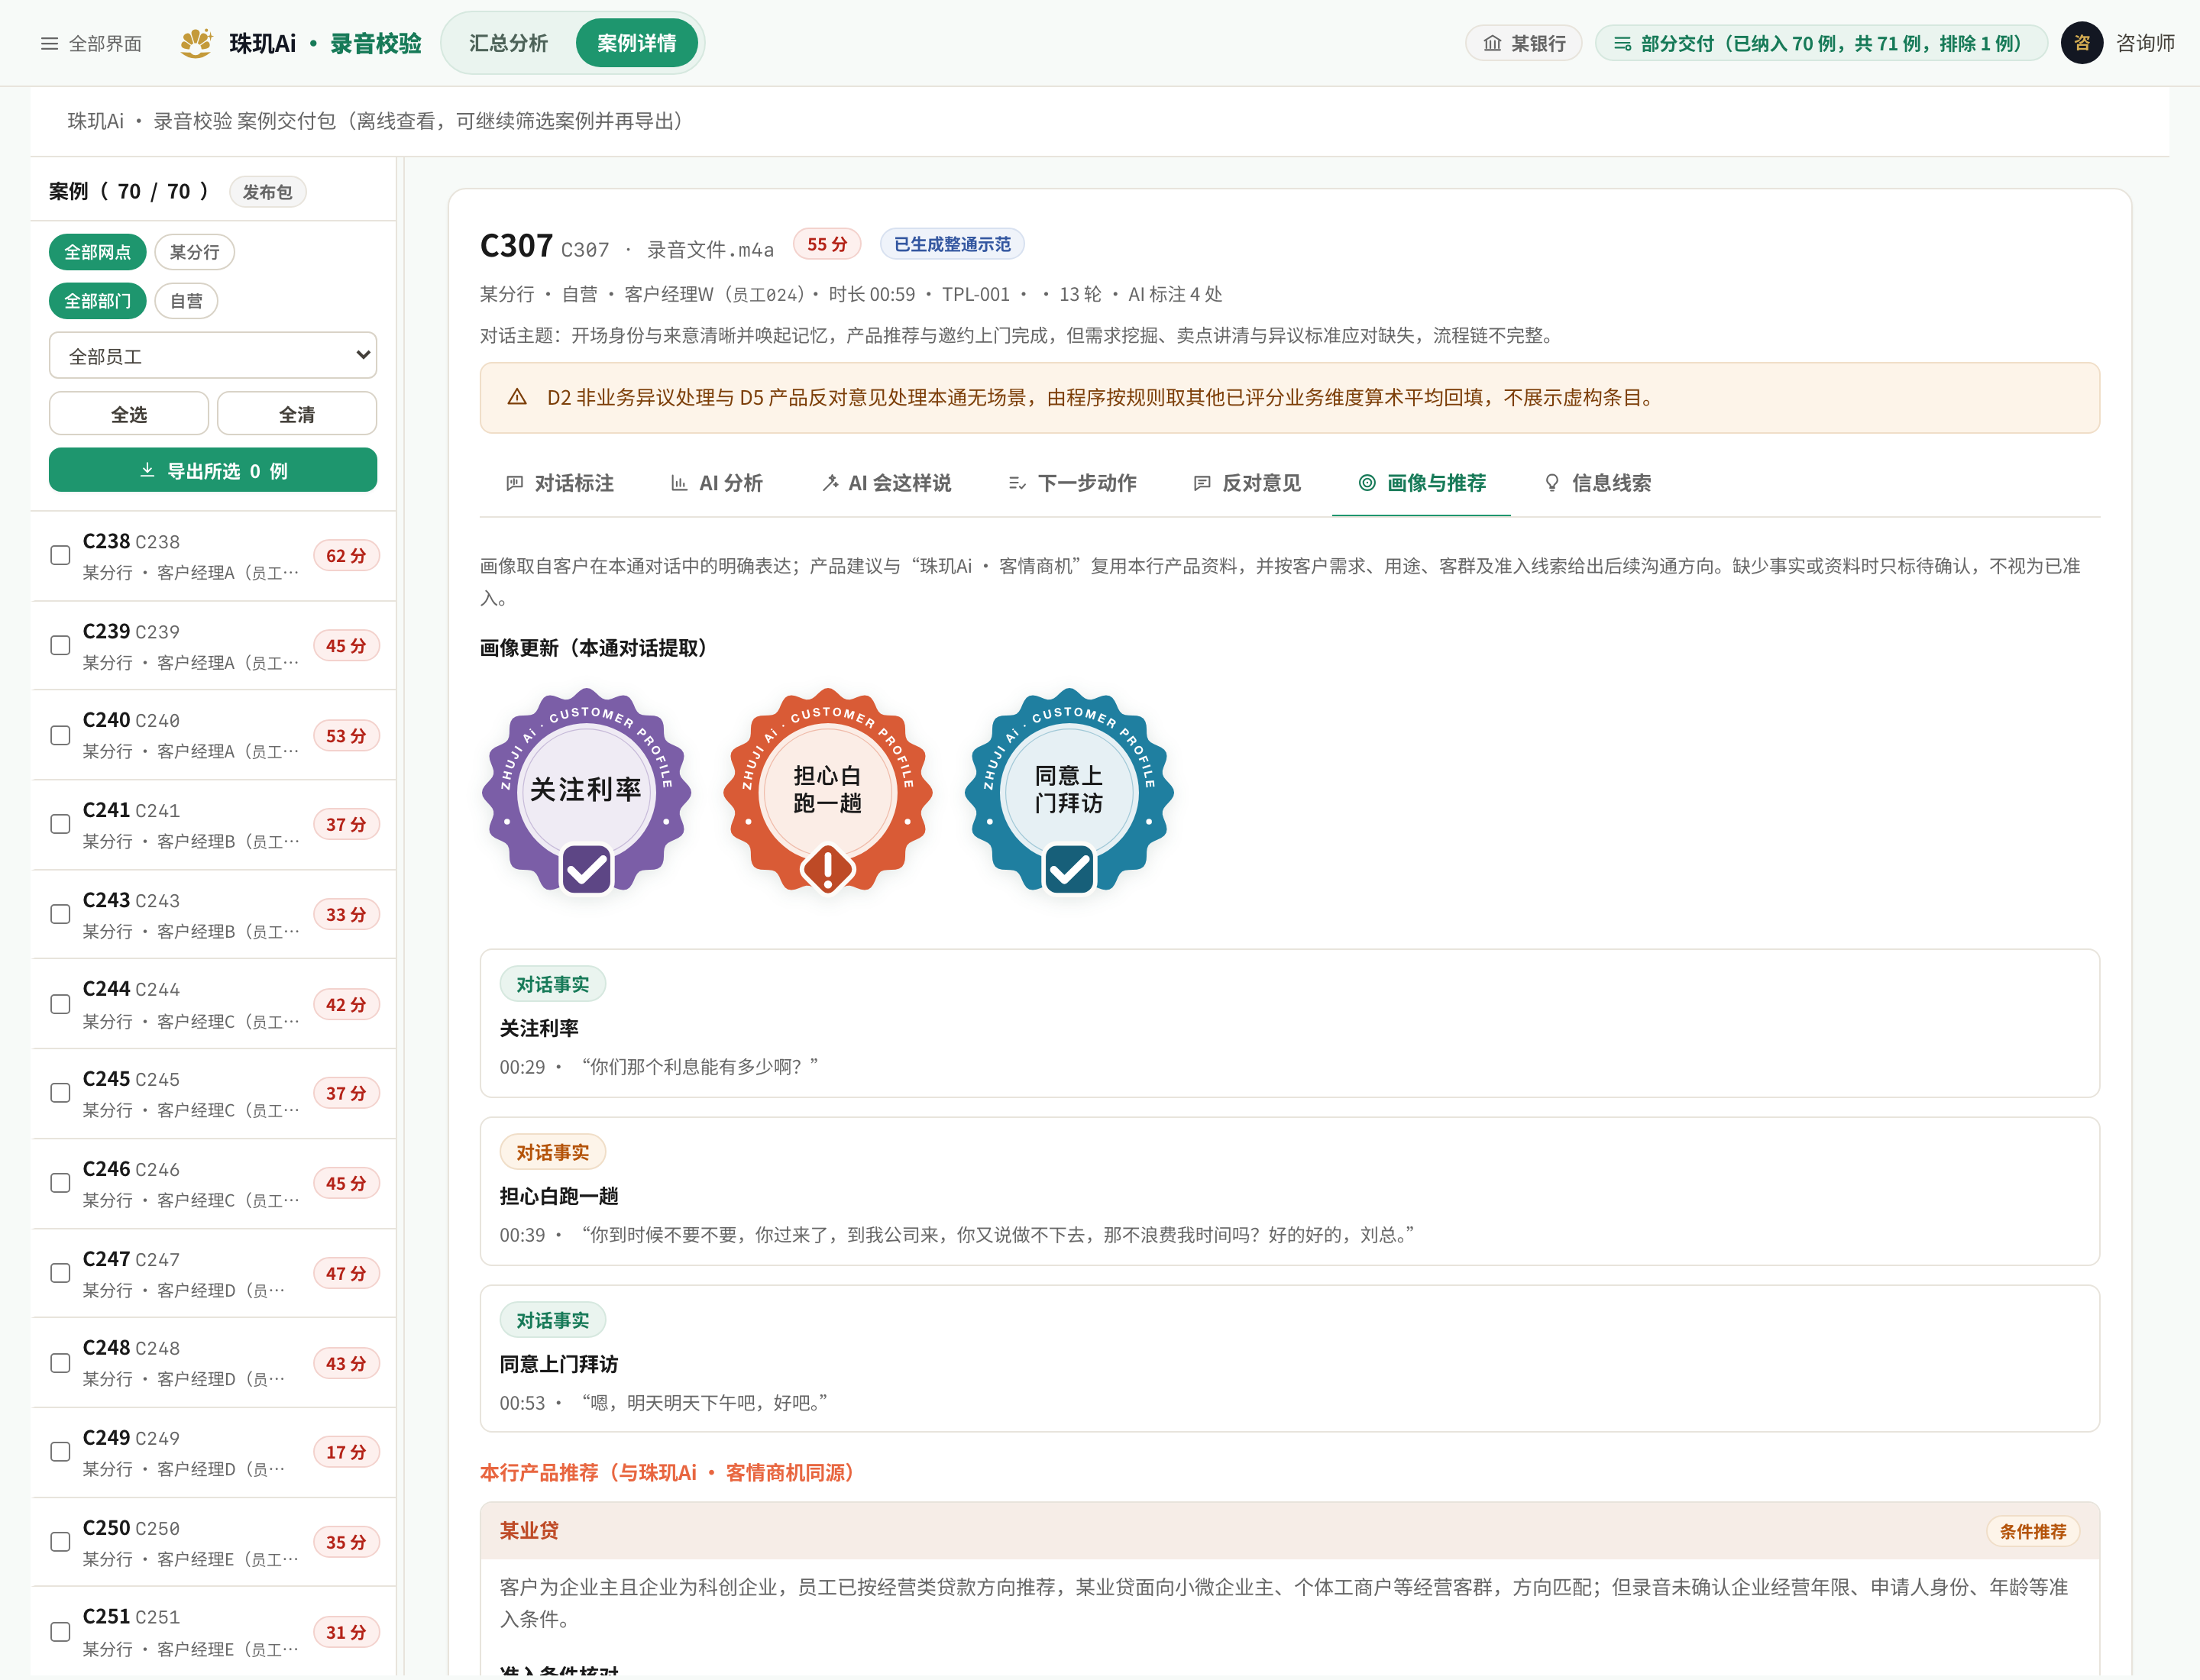Click the 反对意见 tab's message icon
The width and height of the screenshot is (2200, 1680).
[x=1202, y=483]
